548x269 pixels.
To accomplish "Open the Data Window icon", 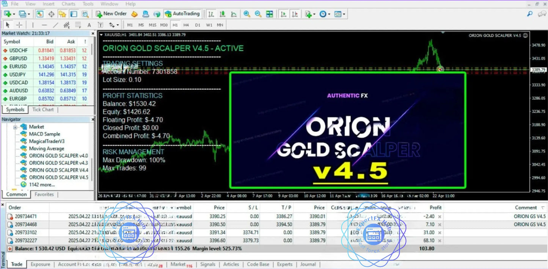I will coord(51,14).
